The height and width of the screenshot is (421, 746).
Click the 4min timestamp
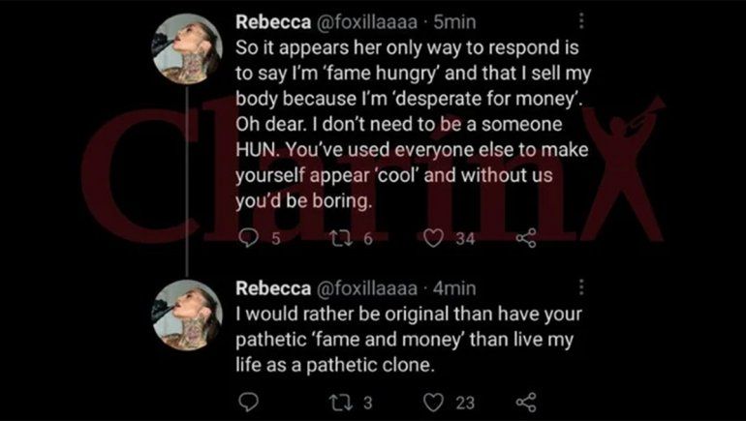pyautogui.click(x=455, y=287)
